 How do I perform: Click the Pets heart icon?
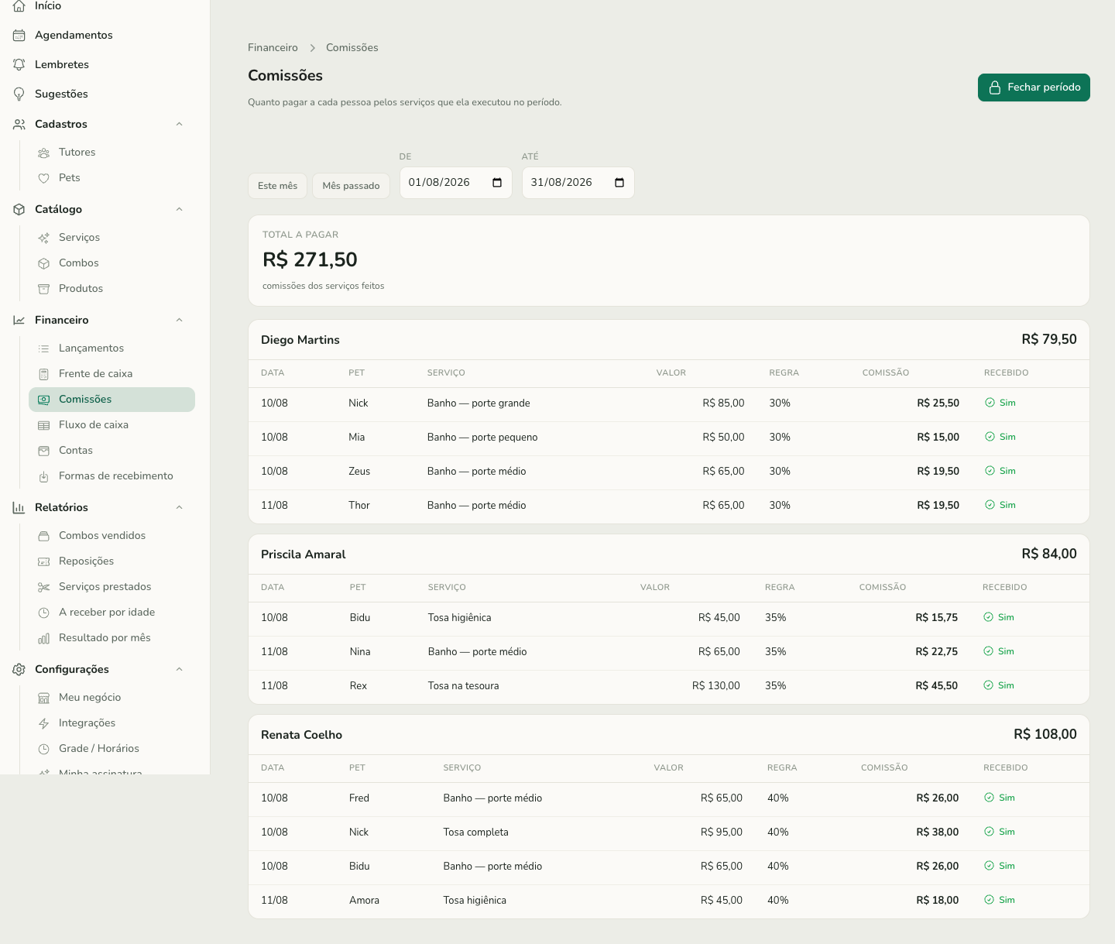44,178
